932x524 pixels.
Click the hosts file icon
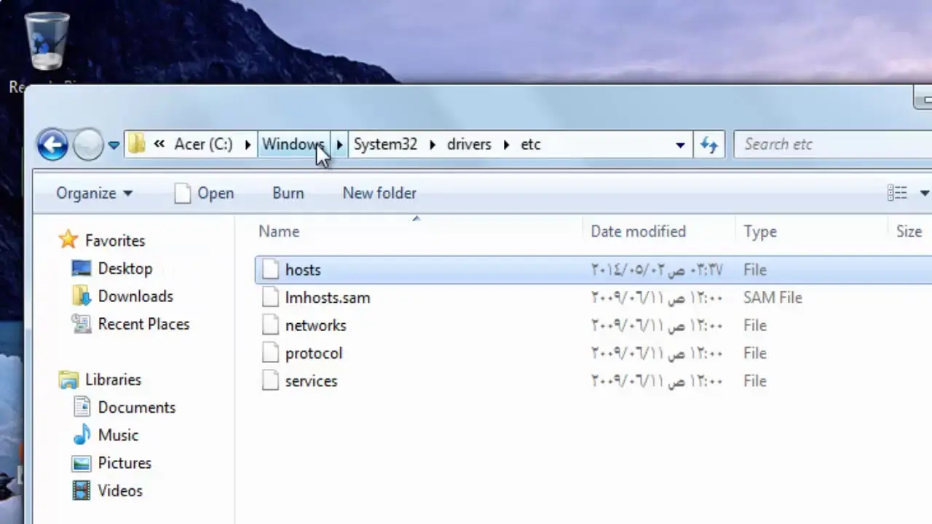[x=270, y=270]
